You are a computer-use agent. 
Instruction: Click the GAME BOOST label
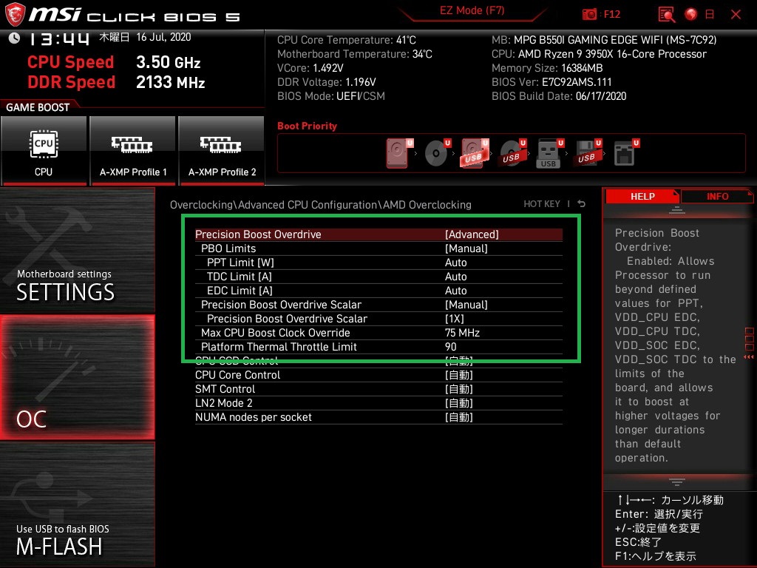(x=38, y=107)
